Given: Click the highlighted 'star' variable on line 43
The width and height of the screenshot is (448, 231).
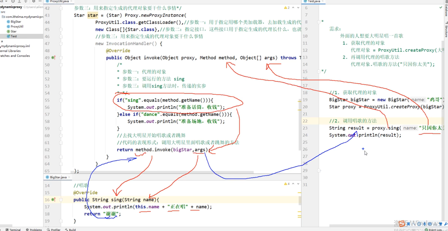Looking at the screenshot, I should [93, 15].
